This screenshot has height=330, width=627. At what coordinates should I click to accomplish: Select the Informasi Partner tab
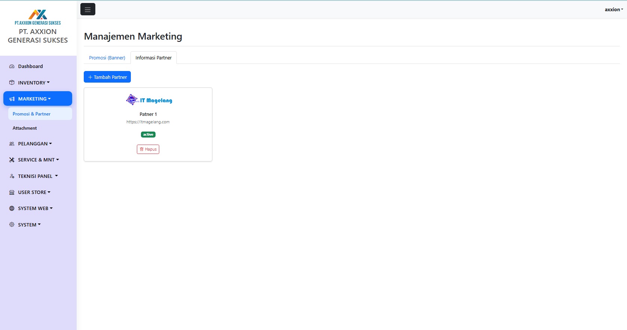(154, 58)
